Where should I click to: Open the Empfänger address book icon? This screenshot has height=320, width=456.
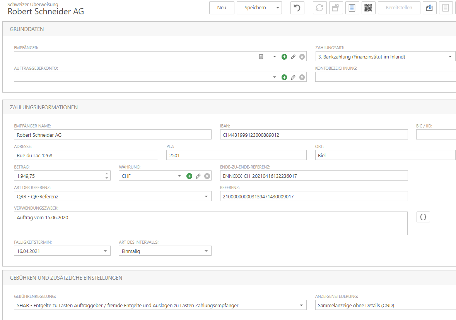click(x=261, y=57)
